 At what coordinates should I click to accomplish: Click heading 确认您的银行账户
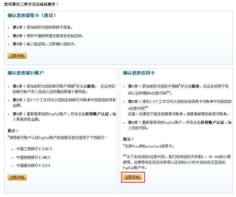point(26,73)
